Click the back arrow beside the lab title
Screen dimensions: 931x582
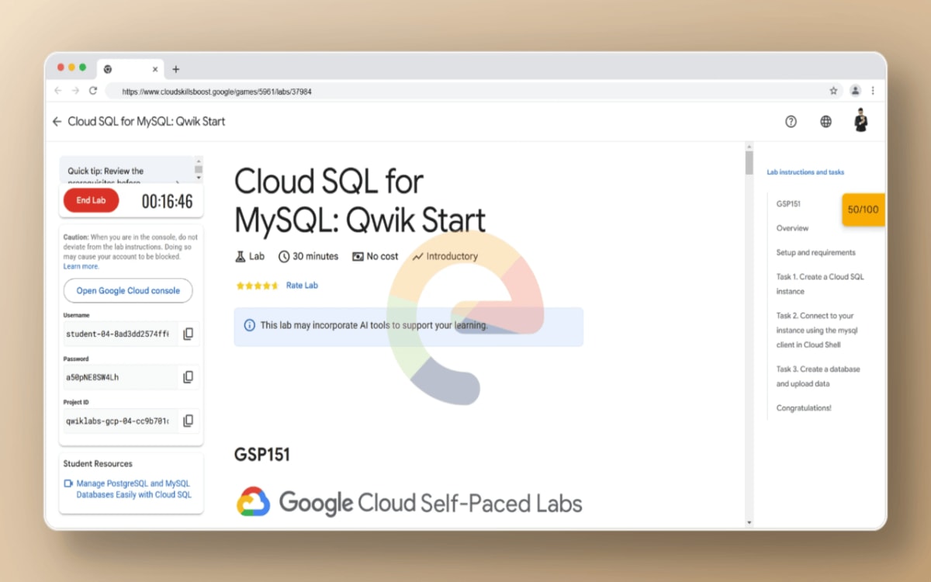[57, 121]
